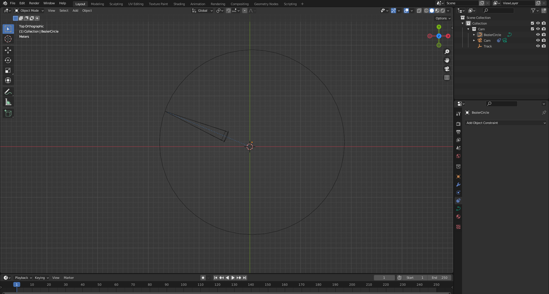Viewport: 549px width, 294px height.
Task: Jump to the timeline end frame
Action: pos(244,278)
